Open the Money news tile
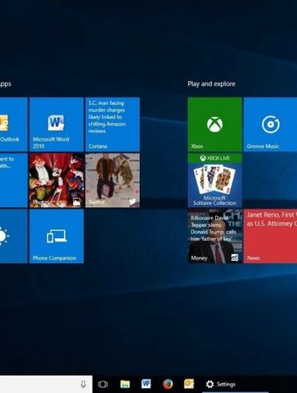 [x=215, y=236]
